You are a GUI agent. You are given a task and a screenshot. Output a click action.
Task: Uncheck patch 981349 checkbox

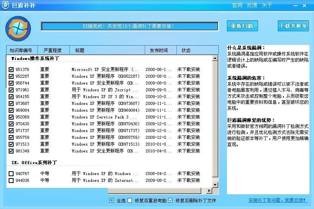pos(11,151)
